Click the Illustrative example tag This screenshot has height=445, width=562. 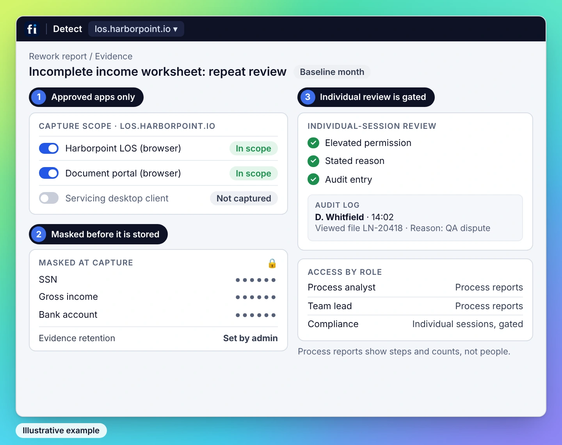[x=61, y=431]
